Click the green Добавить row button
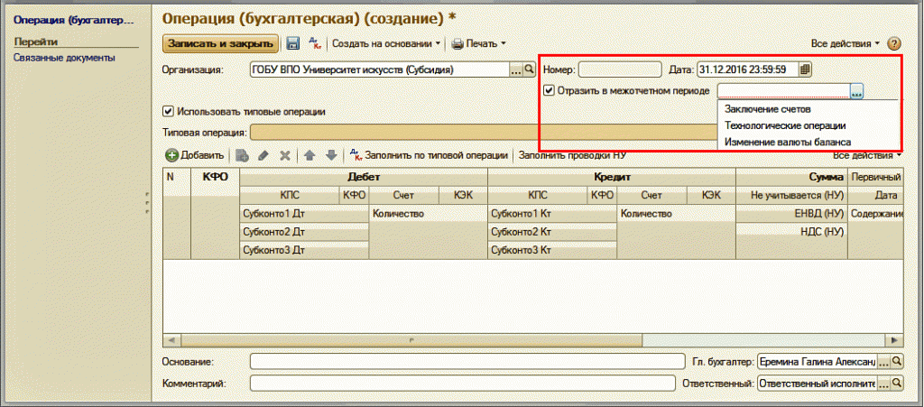This screenshot has height=407, width=924. point(195,155)
